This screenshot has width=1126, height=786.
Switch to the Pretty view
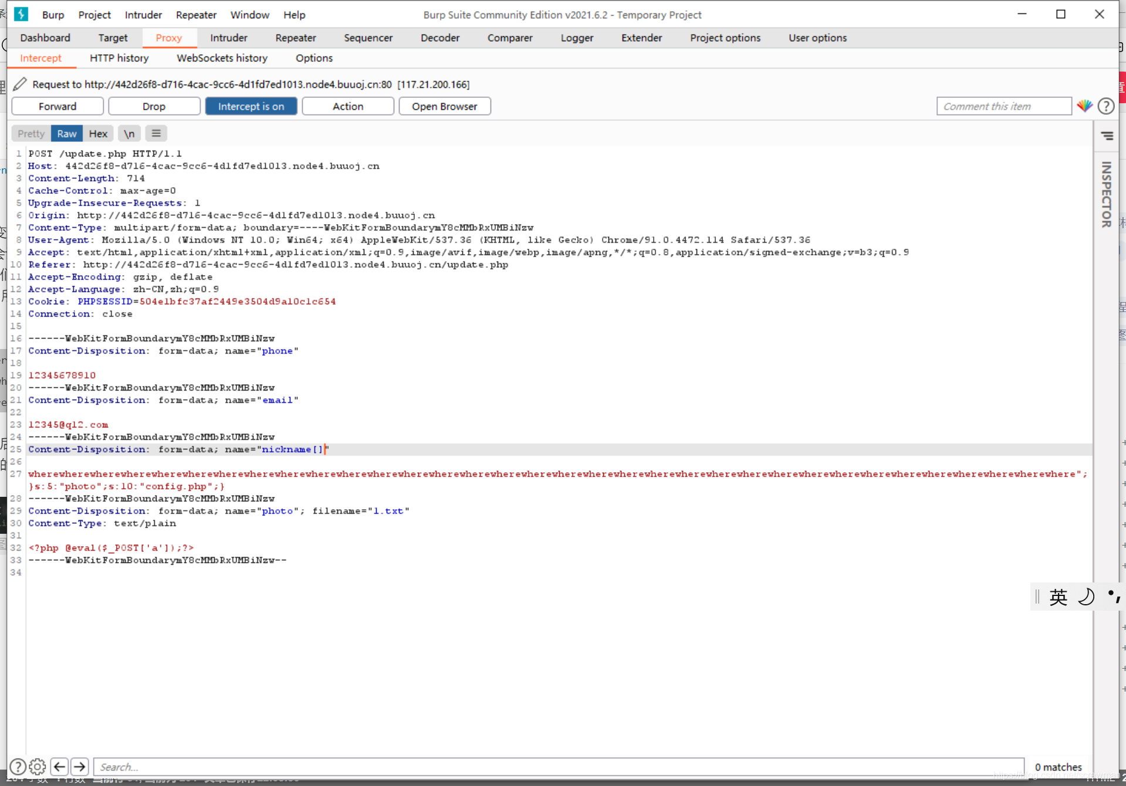(31, 134)
